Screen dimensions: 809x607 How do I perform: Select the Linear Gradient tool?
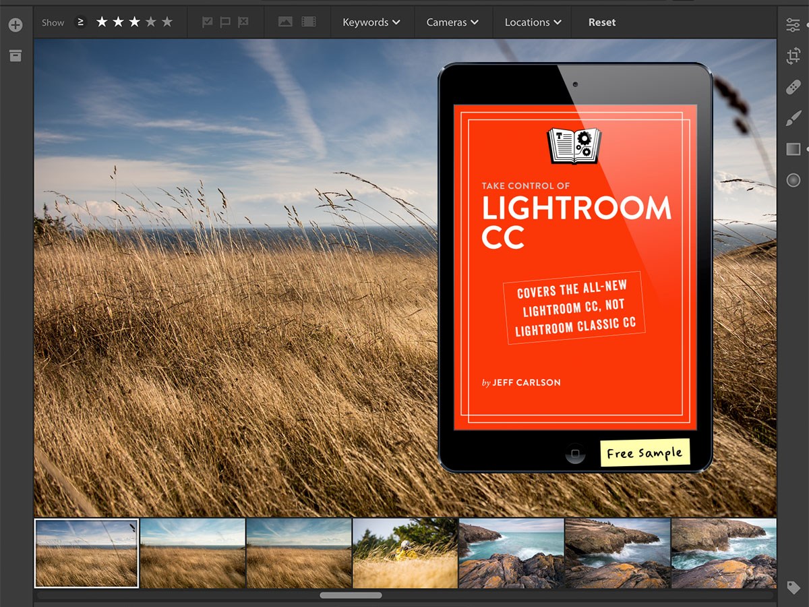point(793,149)
